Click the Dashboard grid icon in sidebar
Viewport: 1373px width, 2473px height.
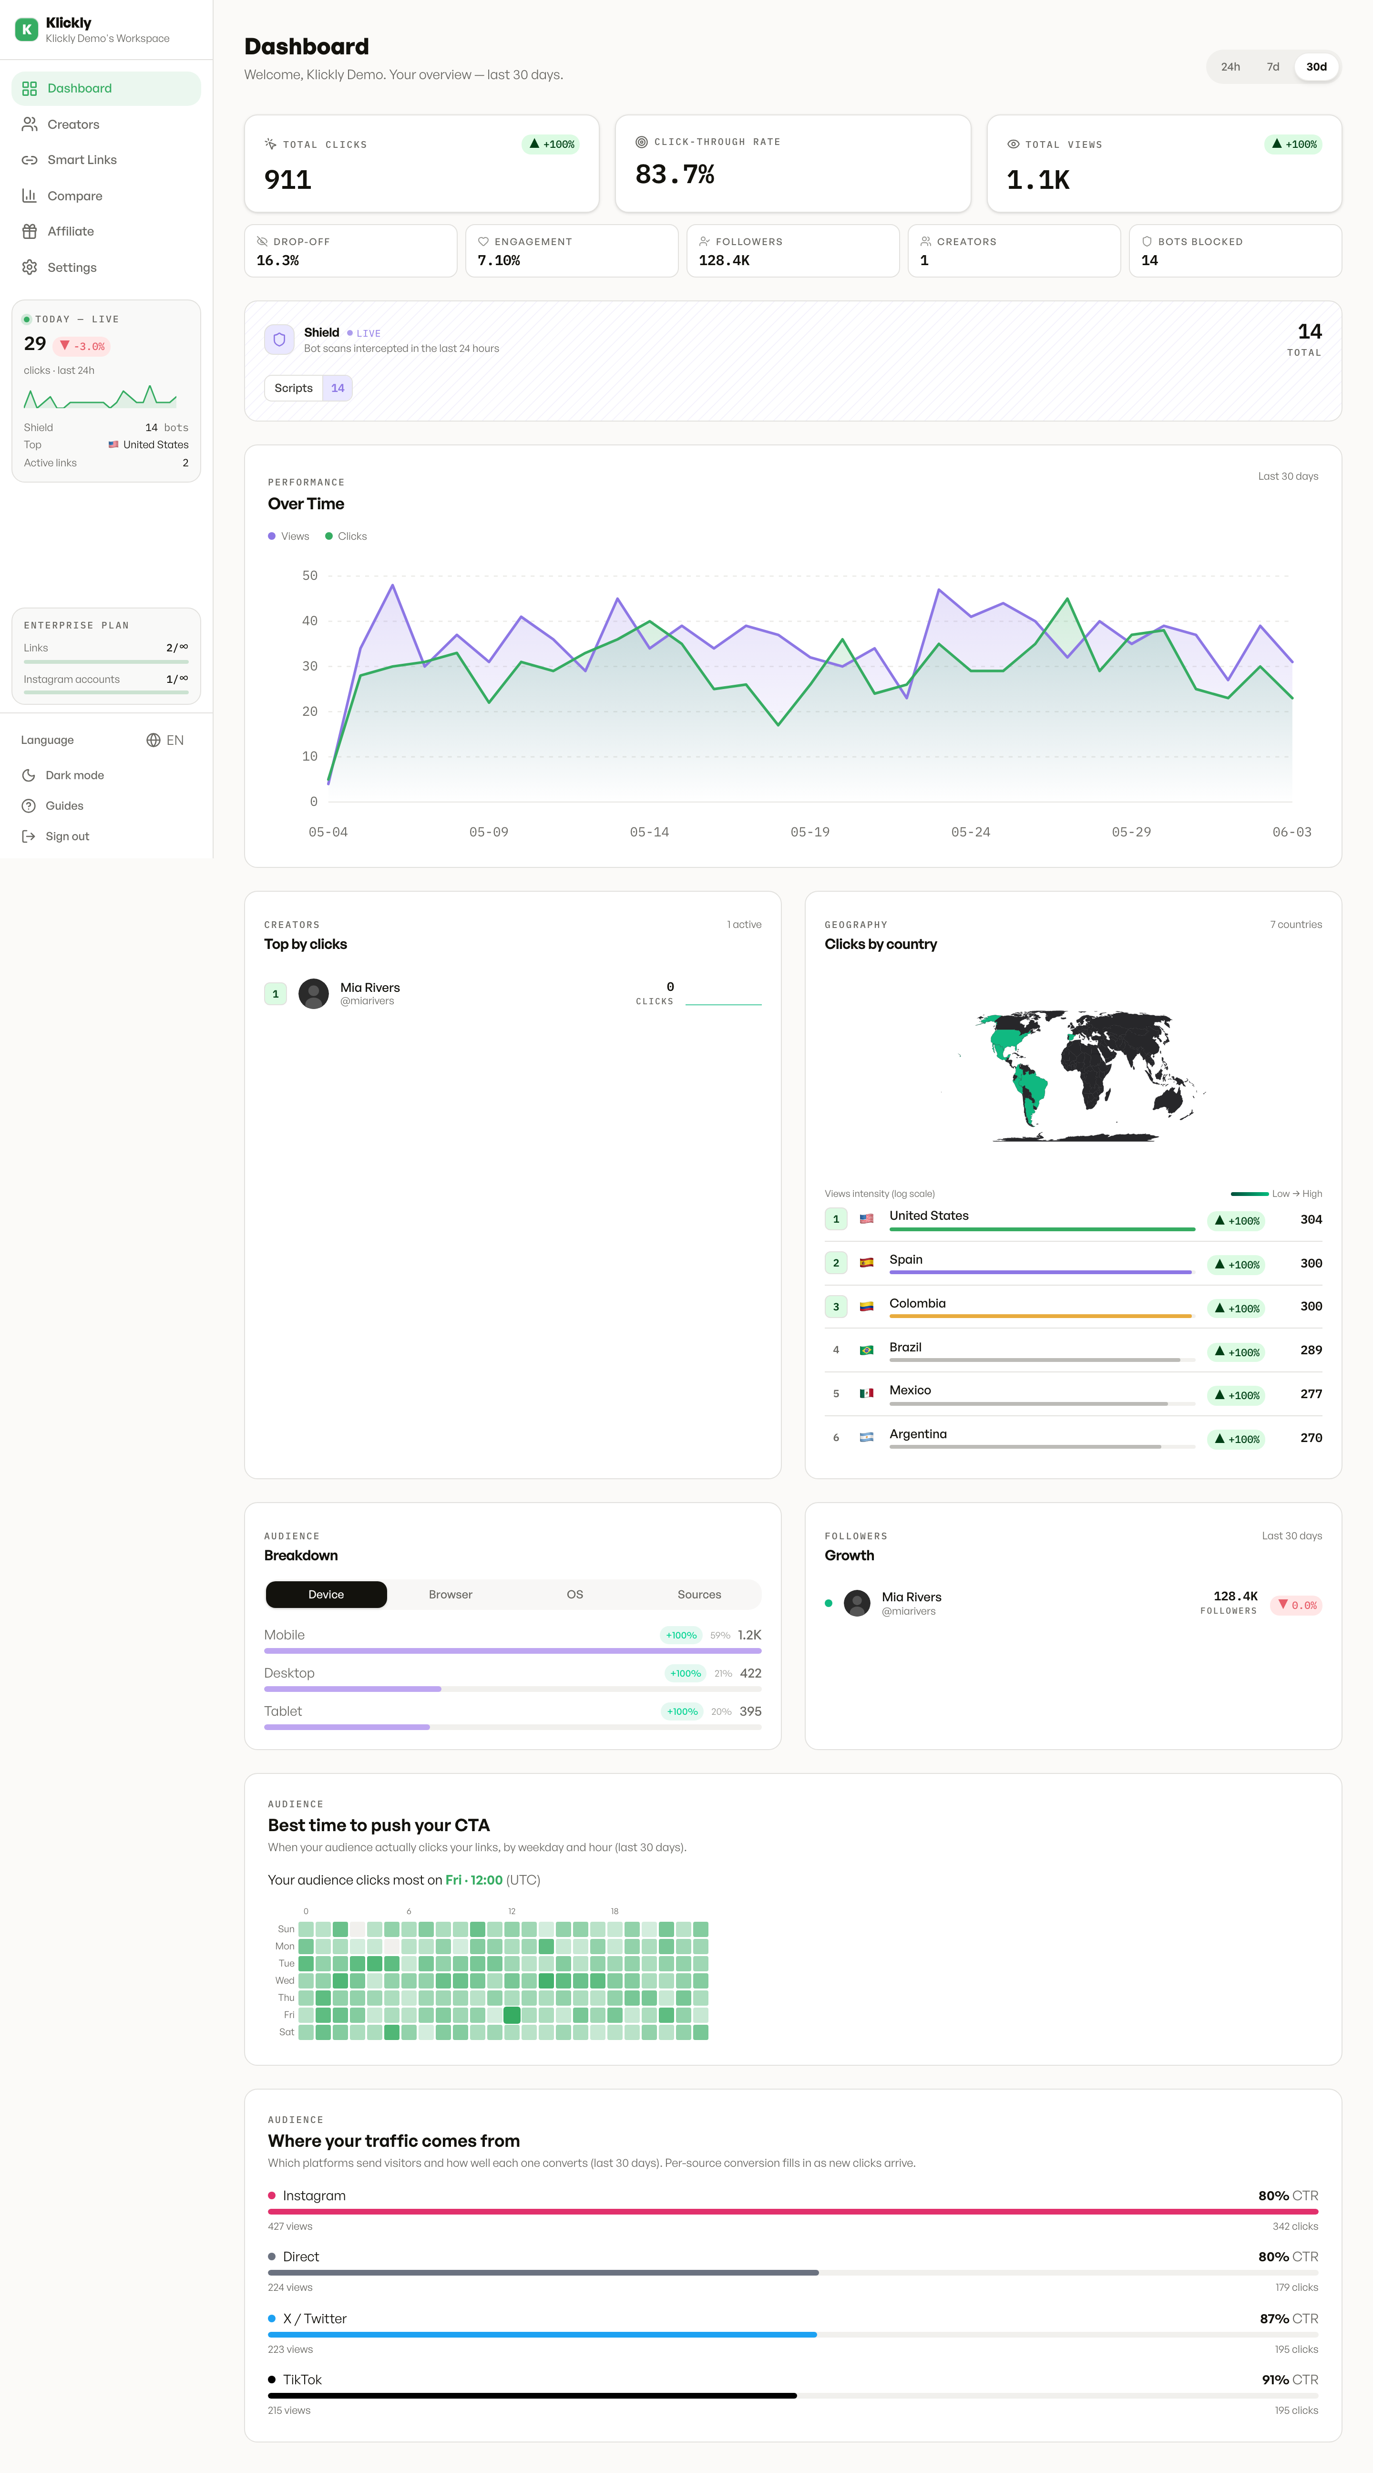(30, 88)
